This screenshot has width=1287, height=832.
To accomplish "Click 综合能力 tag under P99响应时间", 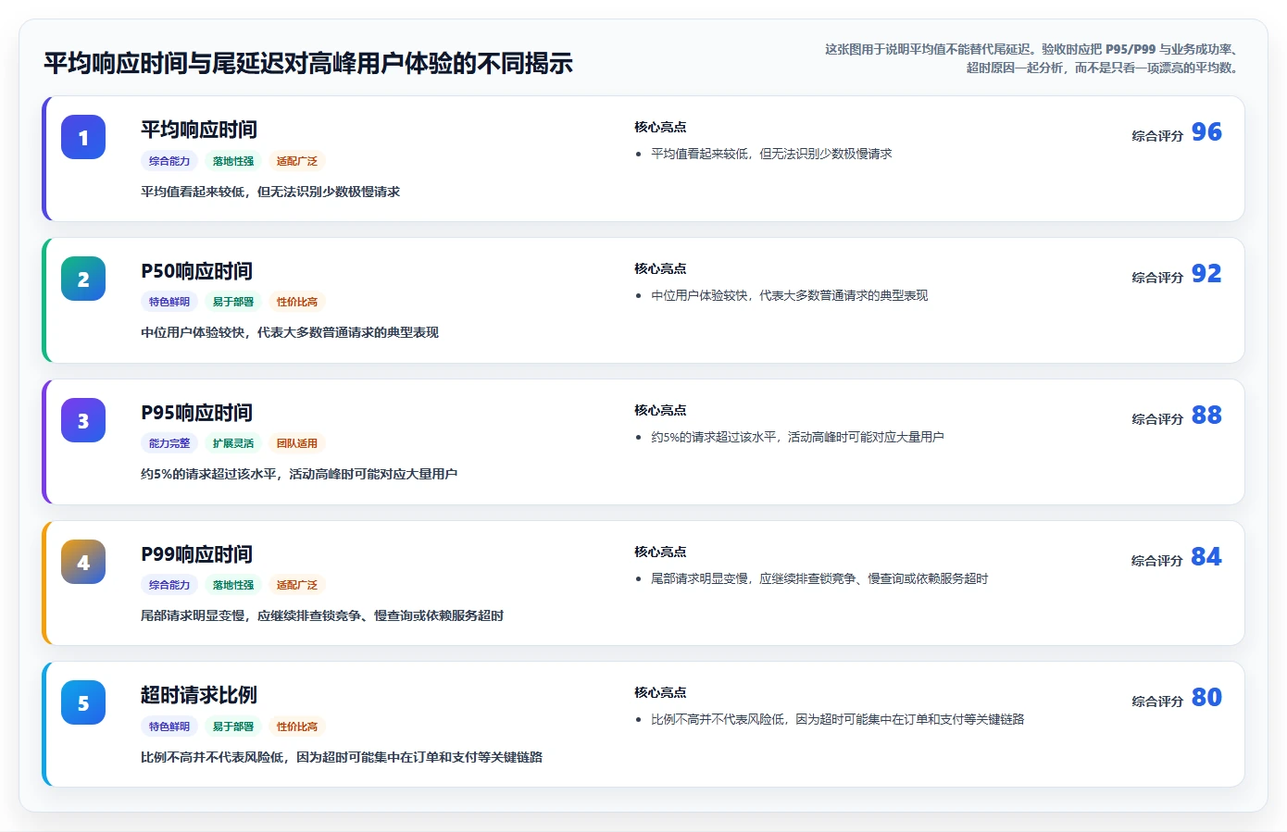I will point(169,585).
